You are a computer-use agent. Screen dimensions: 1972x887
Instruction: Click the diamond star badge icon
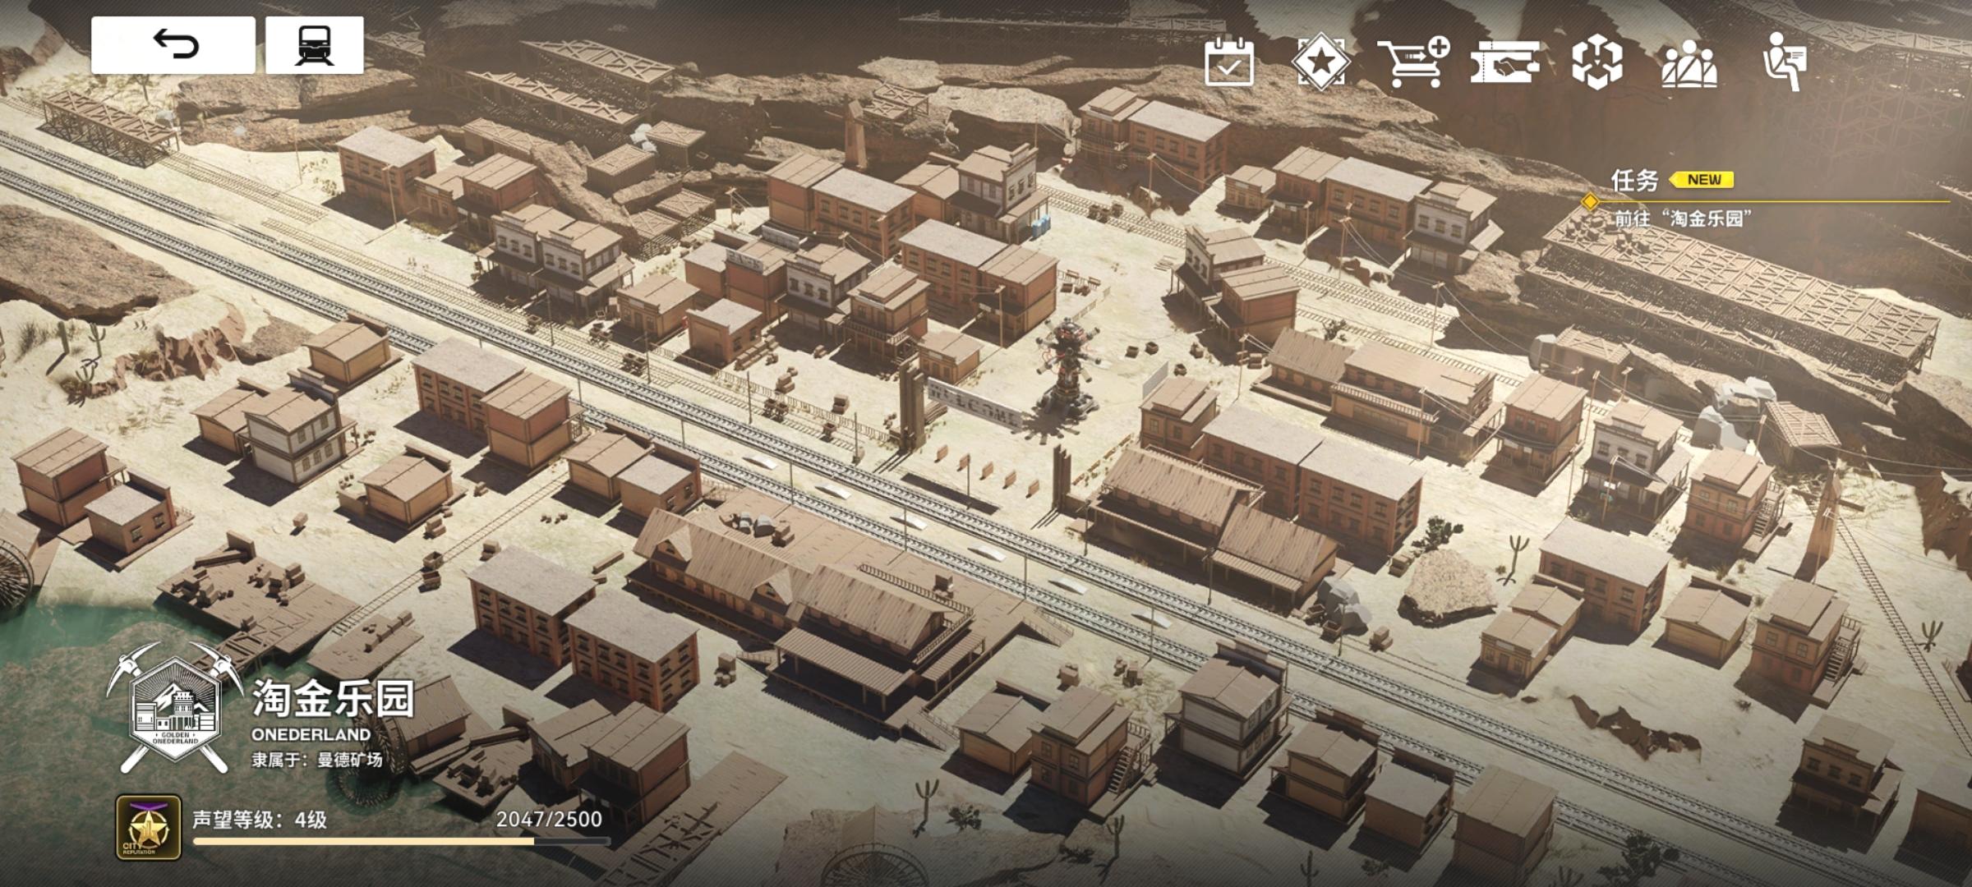pyautogui.click(x=1320, y=60)
